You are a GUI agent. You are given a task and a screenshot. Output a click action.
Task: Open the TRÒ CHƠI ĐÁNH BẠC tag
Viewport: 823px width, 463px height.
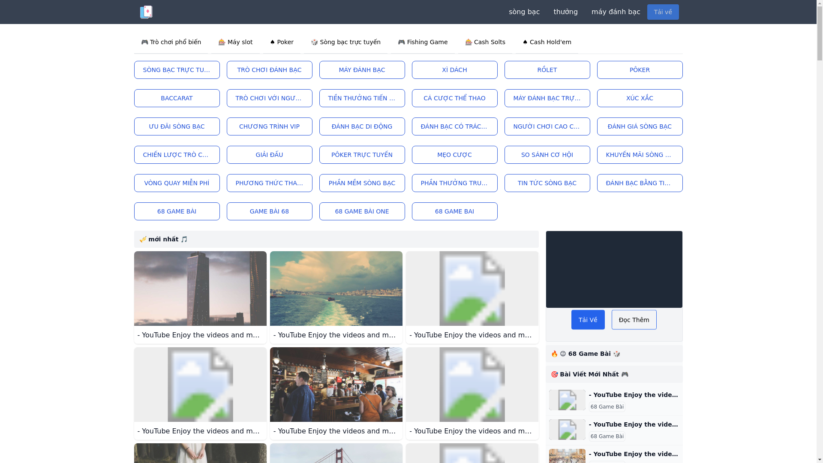pos(269,70)
